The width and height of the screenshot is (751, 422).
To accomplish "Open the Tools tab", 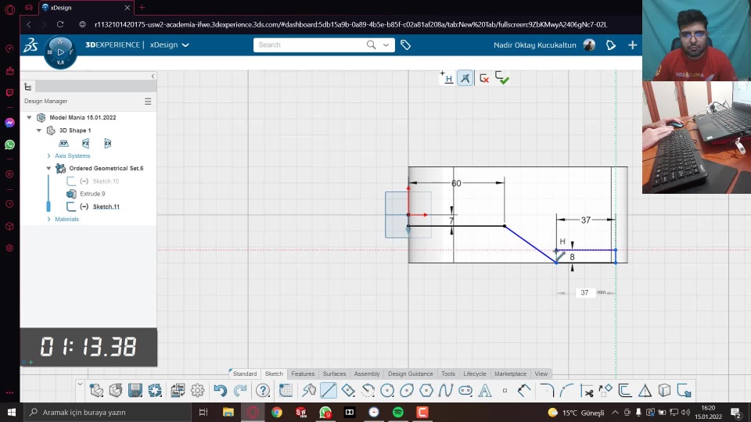I will click(448, 374).
